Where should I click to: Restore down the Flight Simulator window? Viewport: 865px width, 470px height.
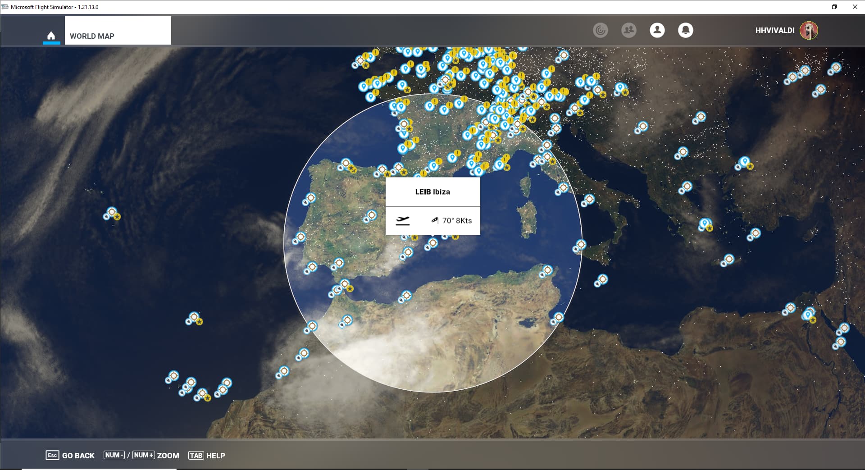click(834, 7)
